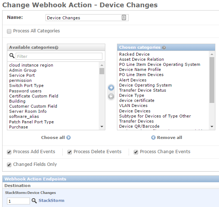Click the Available categories help icon
The image size is (219, 207).
coord(56,48)
